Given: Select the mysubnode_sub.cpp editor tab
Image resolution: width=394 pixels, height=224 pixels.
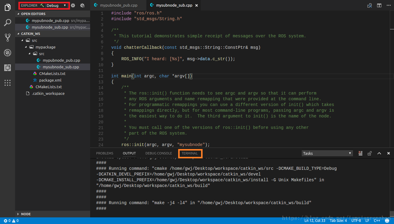Looking at the screenshot, I should [174, 5].
